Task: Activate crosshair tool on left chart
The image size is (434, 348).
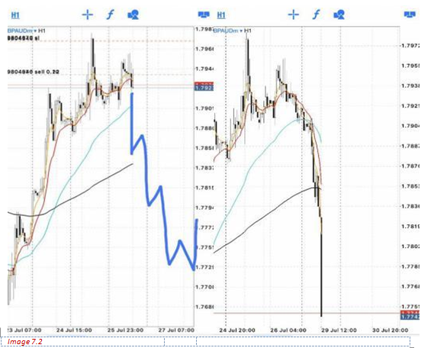Action: coord(88,14)
